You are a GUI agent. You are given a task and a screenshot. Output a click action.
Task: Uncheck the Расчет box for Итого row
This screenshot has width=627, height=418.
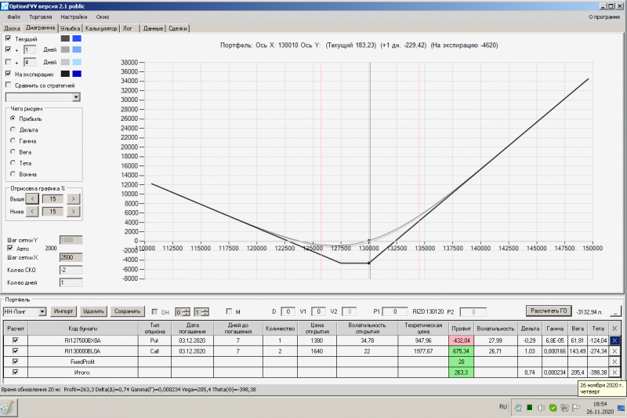[15, 372]
